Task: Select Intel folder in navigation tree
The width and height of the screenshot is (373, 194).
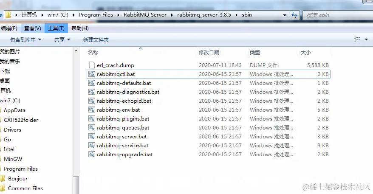Action: 9,149
